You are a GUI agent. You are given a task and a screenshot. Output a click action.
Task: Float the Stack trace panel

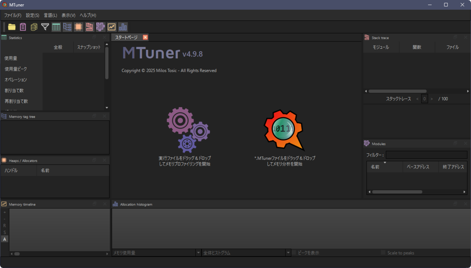[x=455, y=37]
